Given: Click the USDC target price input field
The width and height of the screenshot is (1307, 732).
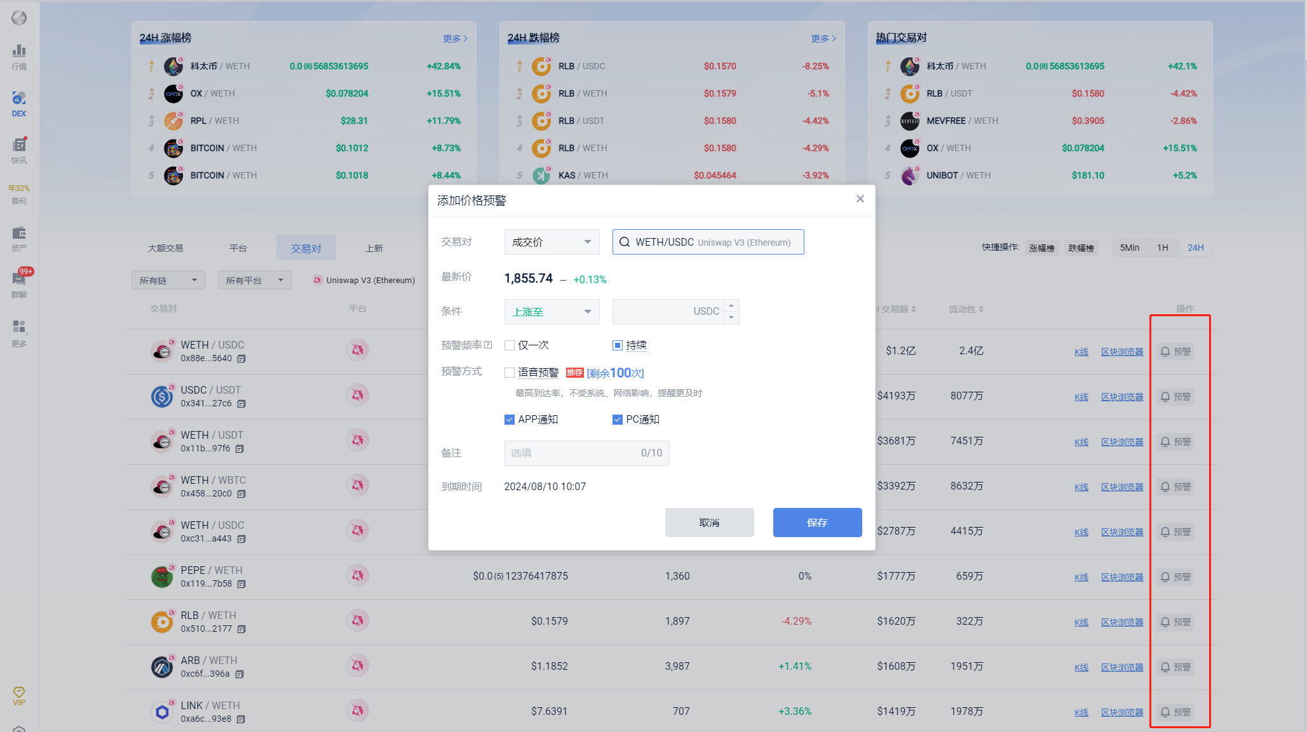Looking at the screenshot, I should (668, 312).
